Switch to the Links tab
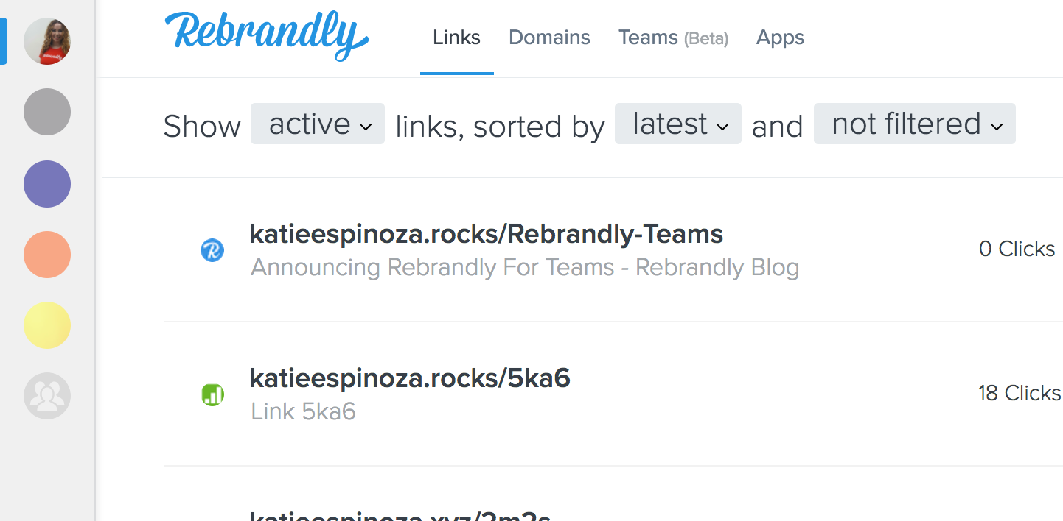 click(x=457, y=38)
